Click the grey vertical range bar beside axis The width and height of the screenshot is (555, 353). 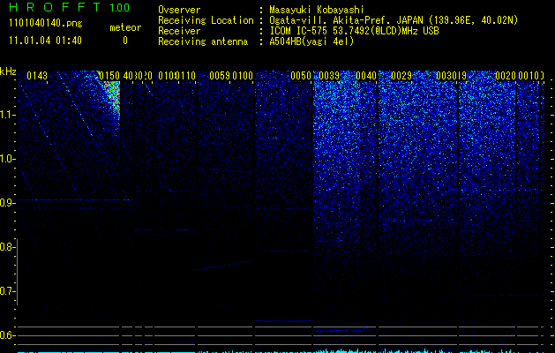pos(17,272)
